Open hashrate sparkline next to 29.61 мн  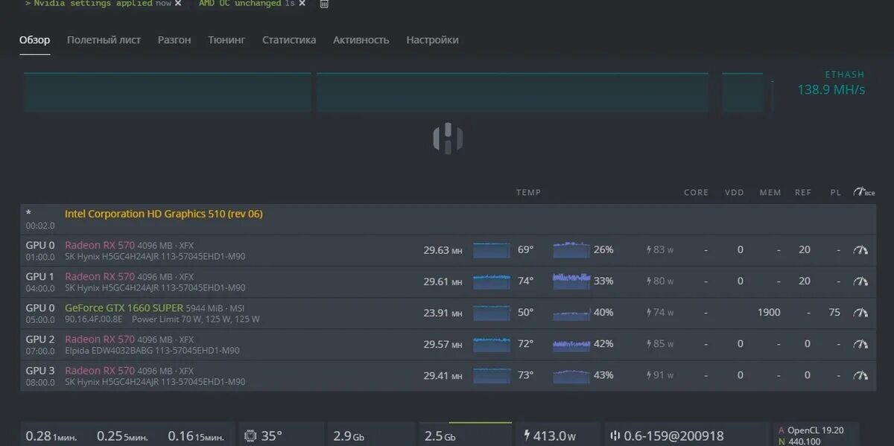pyautogui.click(x=491, y=281)
